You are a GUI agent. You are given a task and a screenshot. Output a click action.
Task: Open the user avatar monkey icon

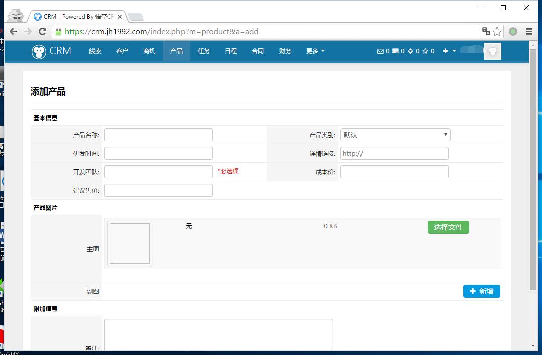click(492, 51)
